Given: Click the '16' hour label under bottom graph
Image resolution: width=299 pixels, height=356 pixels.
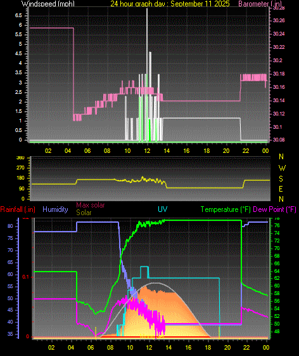Looking at the screenshot, I should (188, 347).
